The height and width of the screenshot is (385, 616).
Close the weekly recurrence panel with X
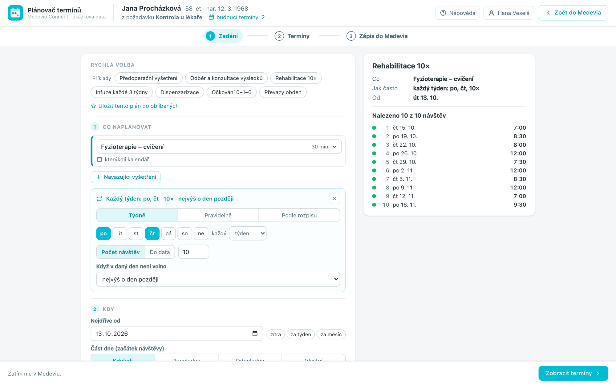334,199
